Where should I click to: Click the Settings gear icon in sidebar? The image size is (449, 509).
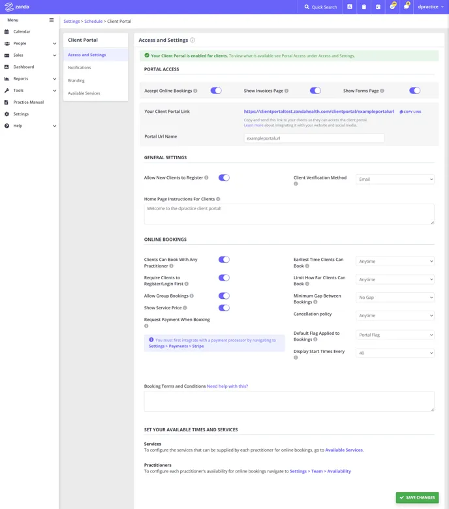pyautogui.click(x=7, y=114)
